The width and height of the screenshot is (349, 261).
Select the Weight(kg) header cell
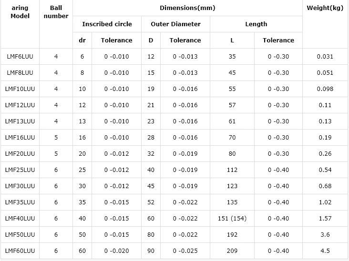tap(325, 8)
